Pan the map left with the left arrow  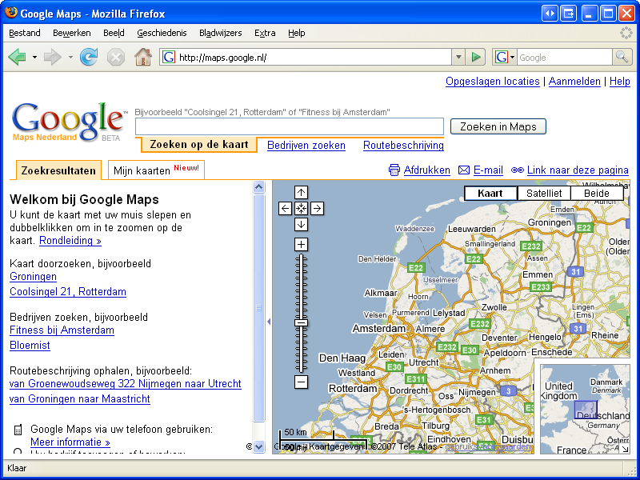pyautogui.click(x=285, y=209)
